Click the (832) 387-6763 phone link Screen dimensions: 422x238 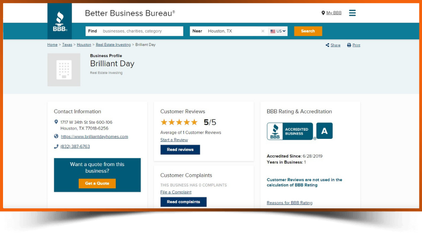[75, 146]
